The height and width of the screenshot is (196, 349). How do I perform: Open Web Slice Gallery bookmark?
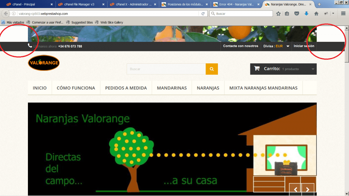click(x=109, y=22)
